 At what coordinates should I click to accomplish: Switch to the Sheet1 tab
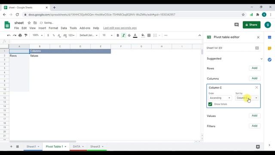31,146
